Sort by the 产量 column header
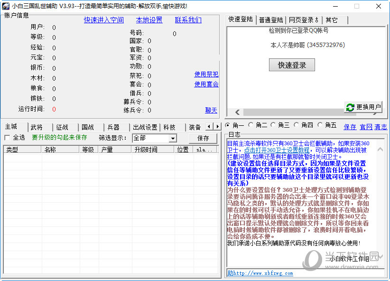 [115, 150]
